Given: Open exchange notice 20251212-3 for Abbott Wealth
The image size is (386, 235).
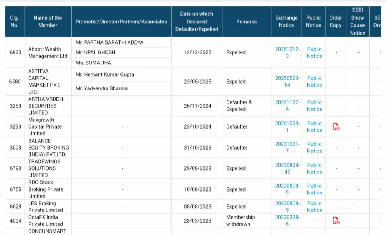Looking at the screenshot, I should (286, 53).
